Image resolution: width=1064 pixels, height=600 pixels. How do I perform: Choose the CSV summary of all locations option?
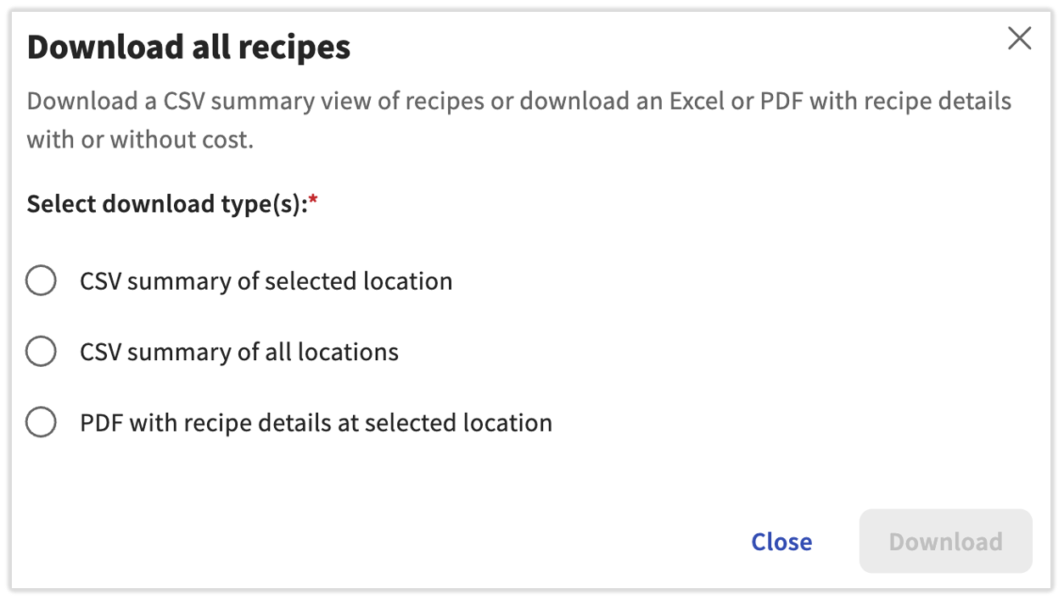click(41, 351)
